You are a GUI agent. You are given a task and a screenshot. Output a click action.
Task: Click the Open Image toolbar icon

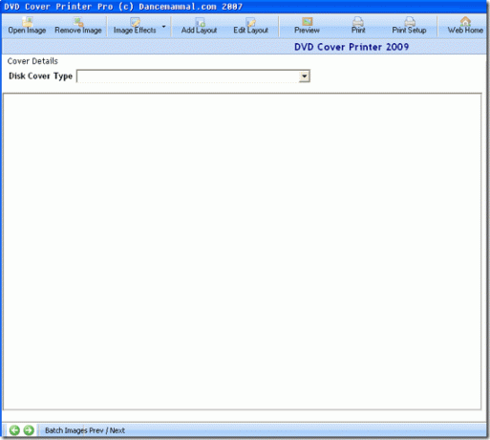click(x=27, y=26)
